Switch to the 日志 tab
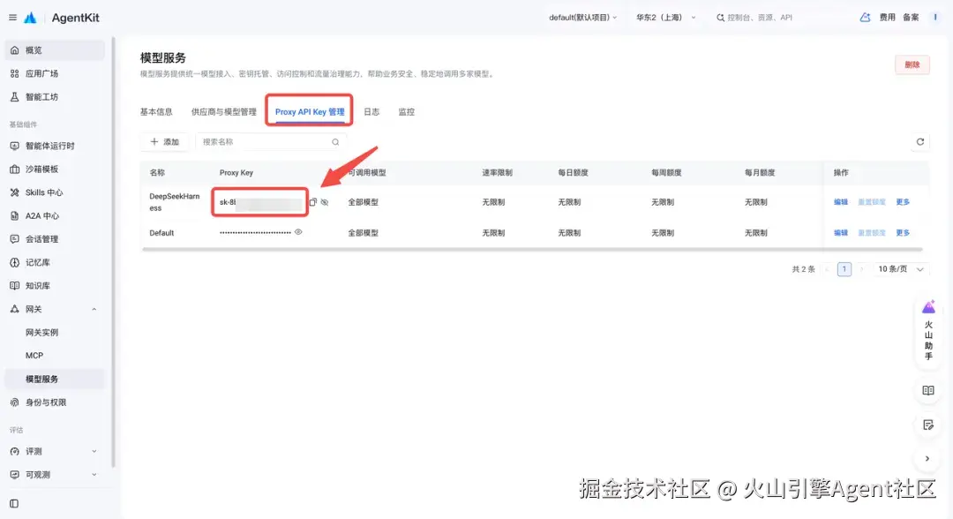 pos(371,112)
